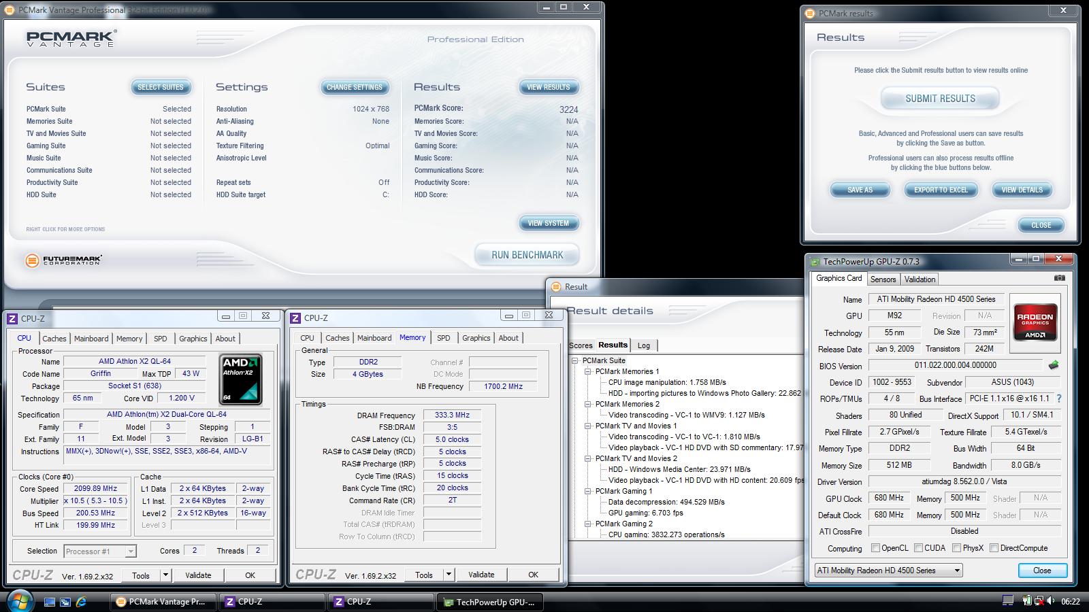Toggle the PhysX checkbox
Viewport: 1089px width, 612px height.
pyautogui.click(x=956, y=548)
